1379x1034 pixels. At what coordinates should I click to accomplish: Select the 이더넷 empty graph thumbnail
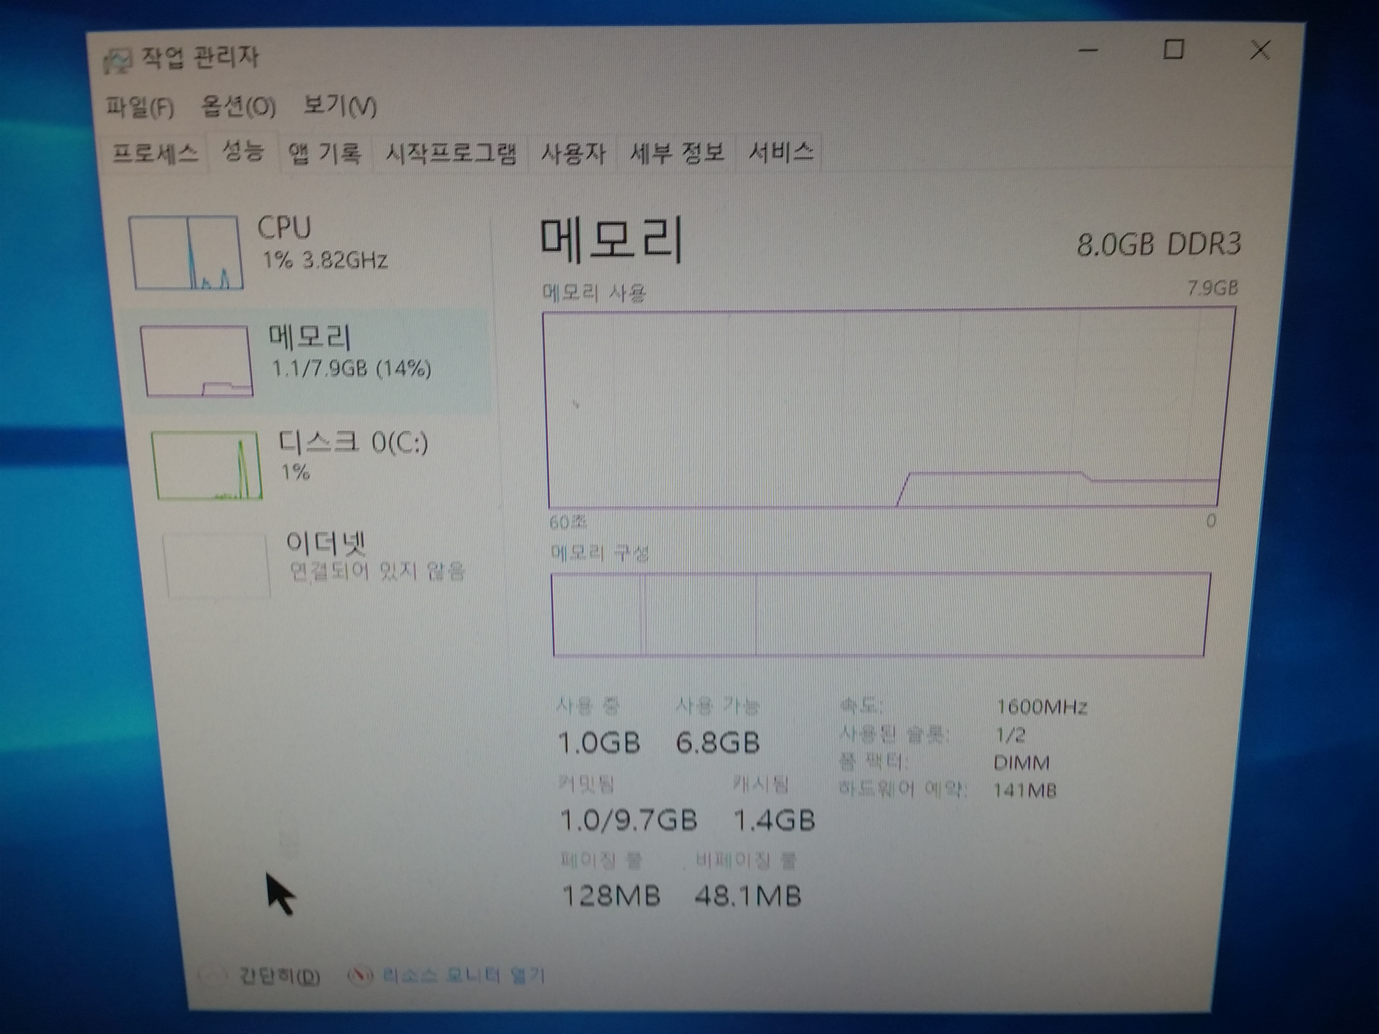coord(216,565)
